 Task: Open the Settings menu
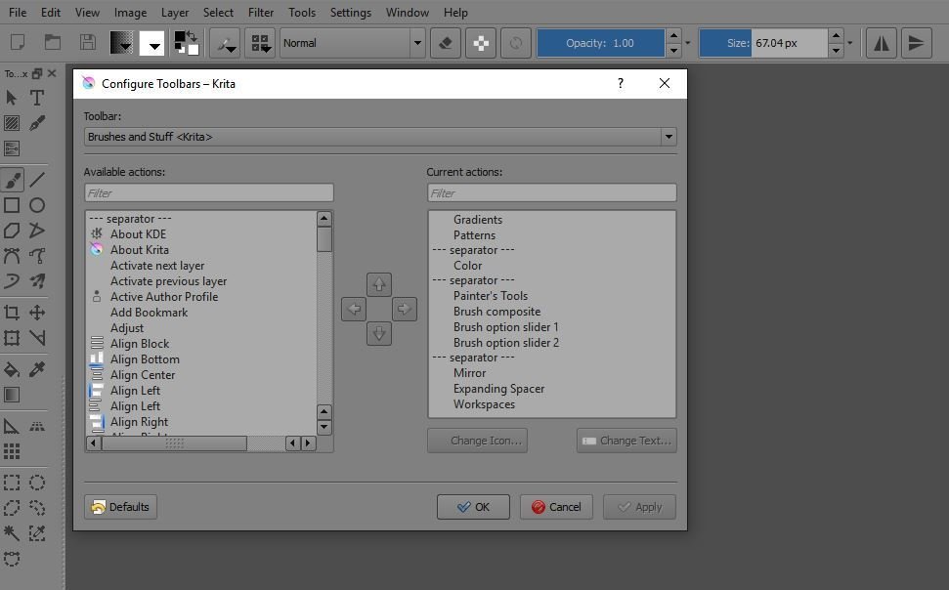point(351,12)
